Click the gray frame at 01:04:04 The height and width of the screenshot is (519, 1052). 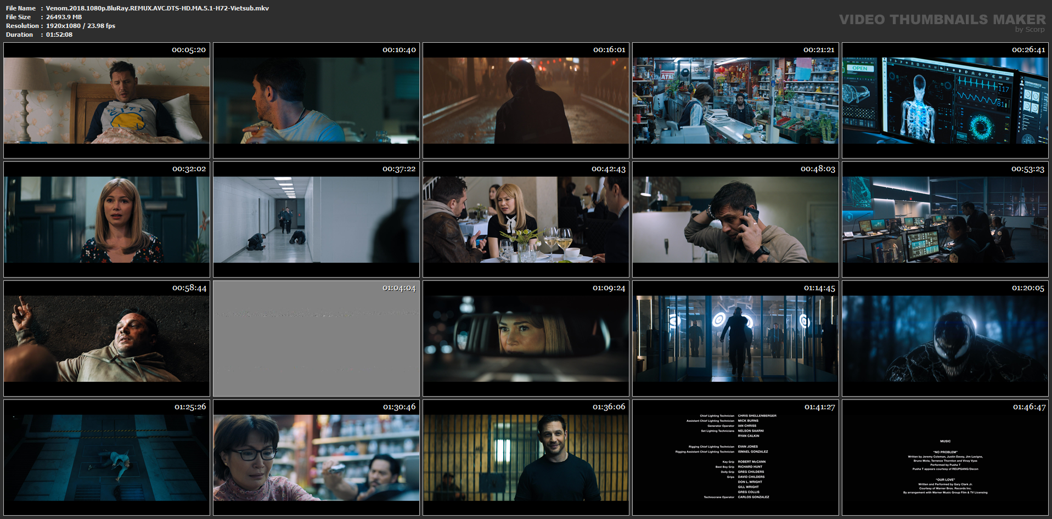pyautogui.click(x=316, y=339)
